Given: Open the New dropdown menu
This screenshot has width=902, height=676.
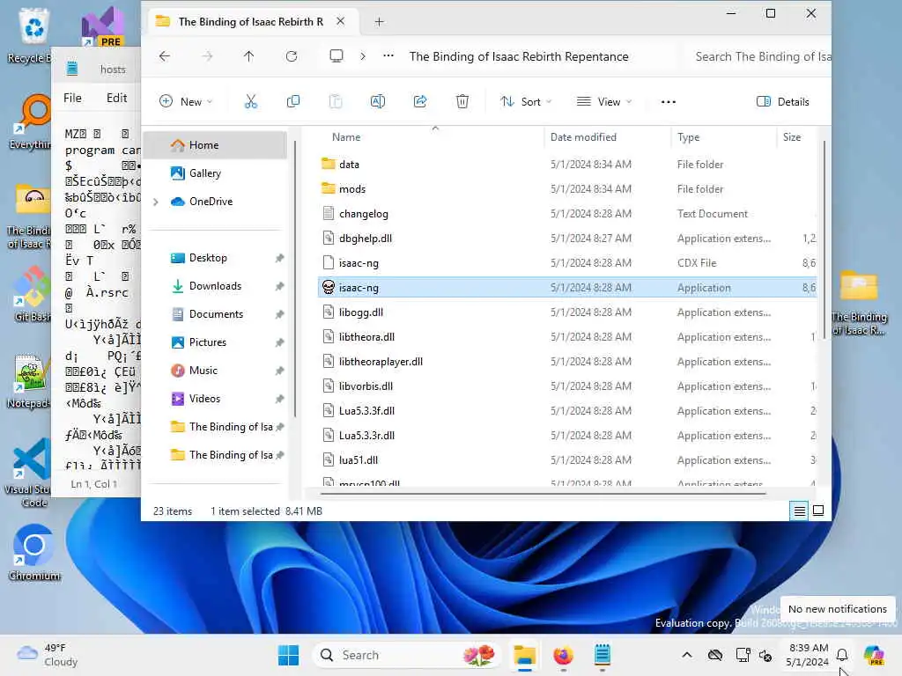Looking at the screenshot, I should [x=187, y=102].
